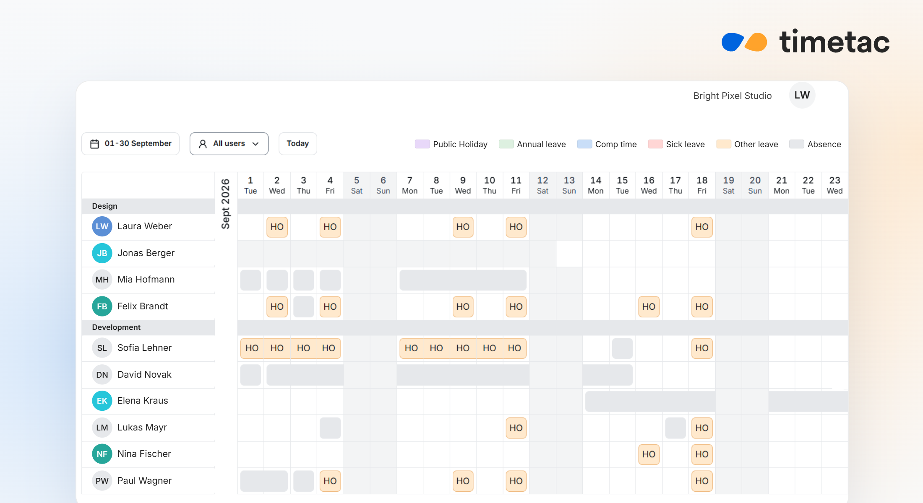
Task: Open Elena Kraus's absence block from Mon 14
Action: [650, 401]
